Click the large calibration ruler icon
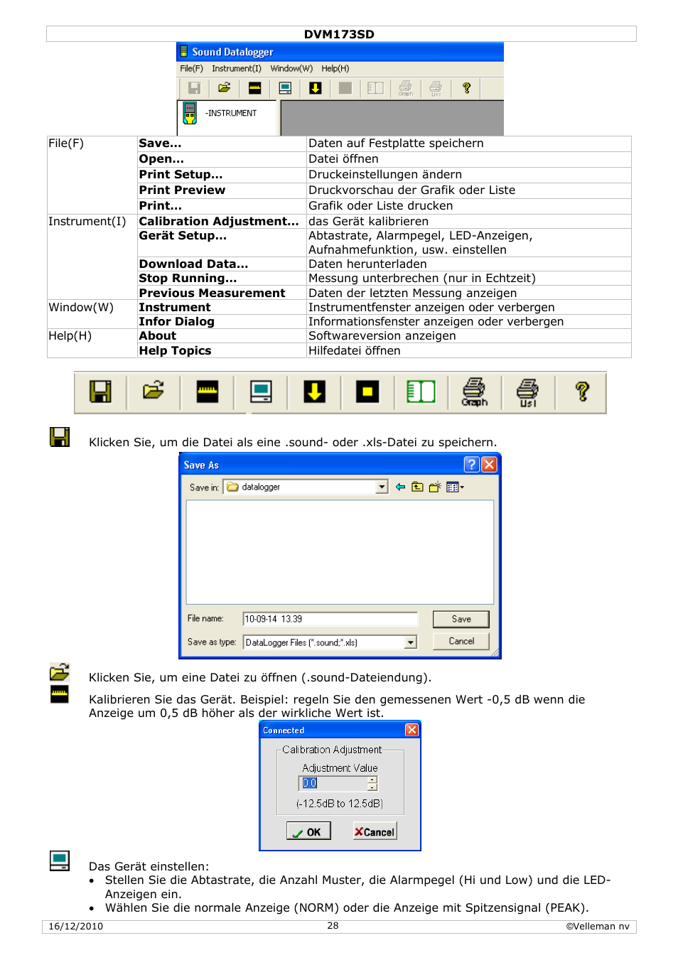678x960 pixels. (x=207, y=392)
